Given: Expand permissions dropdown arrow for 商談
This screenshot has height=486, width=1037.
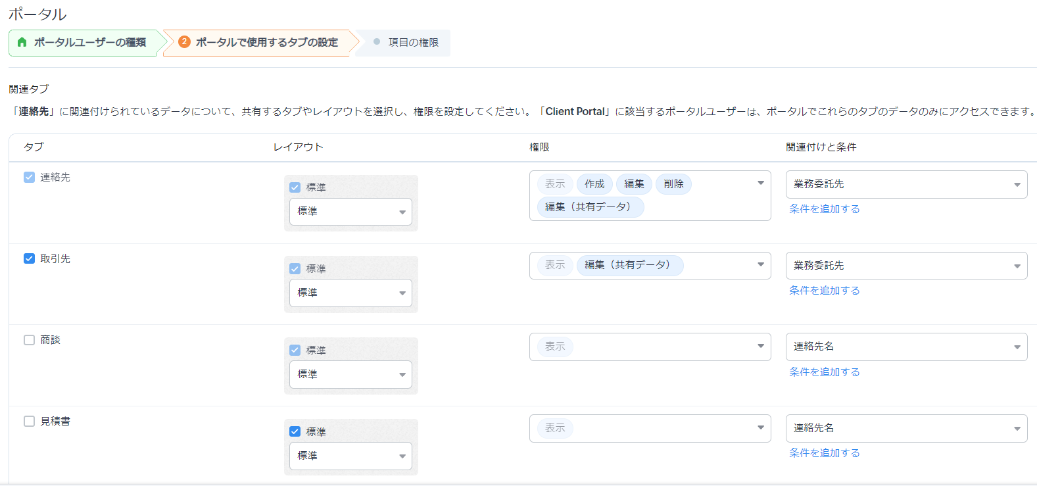Looking at the screenshot, I should point(761,346).
